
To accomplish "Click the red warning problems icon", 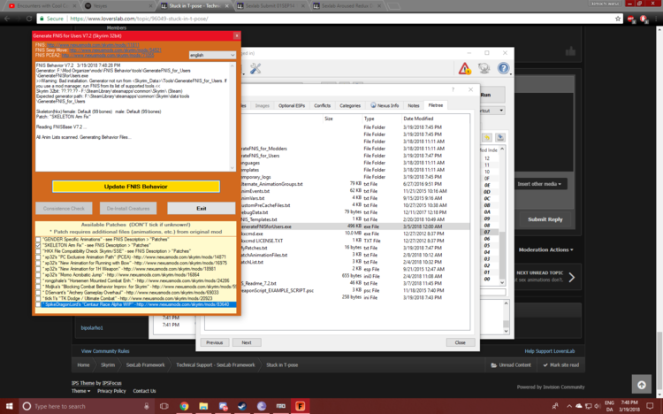I will point(464,68).
